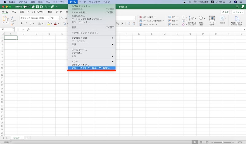The image size is (246, 144).
Task: Switch to Normal view in status bar
Action: 195,142
